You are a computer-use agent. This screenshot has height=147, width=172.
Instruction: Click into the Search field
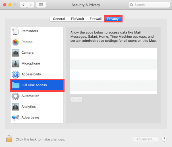pyautogui.click(x=149, y=5)
